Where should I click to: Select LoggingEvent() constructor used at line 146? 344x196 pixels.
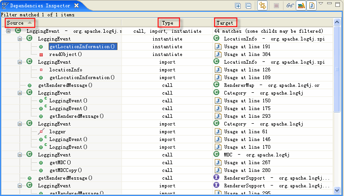coord(68,139)
